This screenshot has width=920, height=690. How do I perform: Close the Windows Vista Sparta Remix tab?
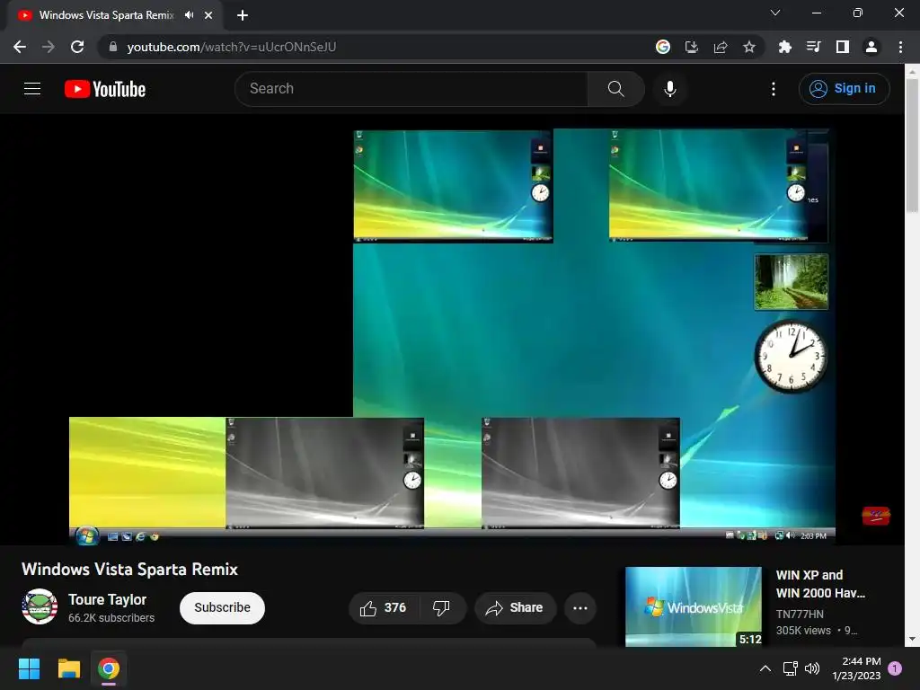pos(208,15)
